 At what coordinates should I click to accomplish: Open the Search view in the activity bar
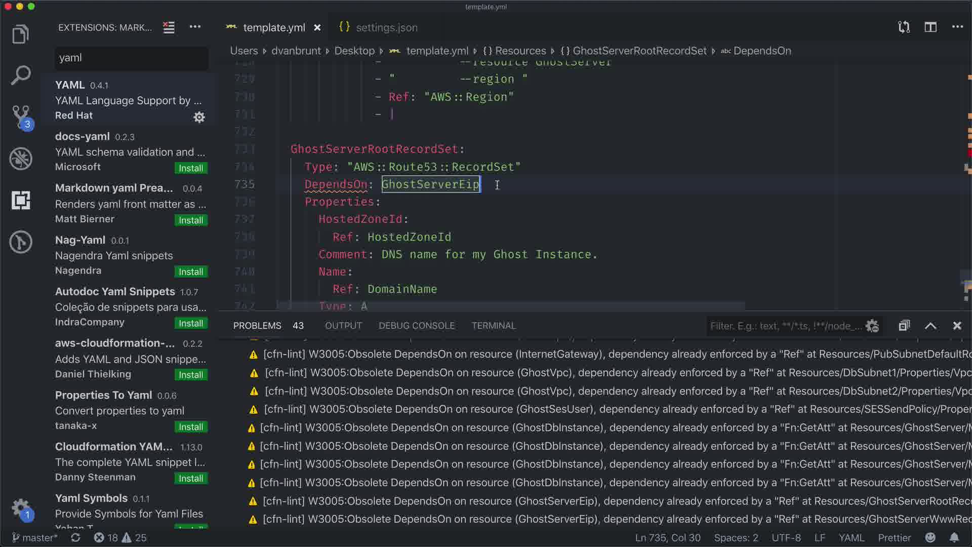pos(20,75)
